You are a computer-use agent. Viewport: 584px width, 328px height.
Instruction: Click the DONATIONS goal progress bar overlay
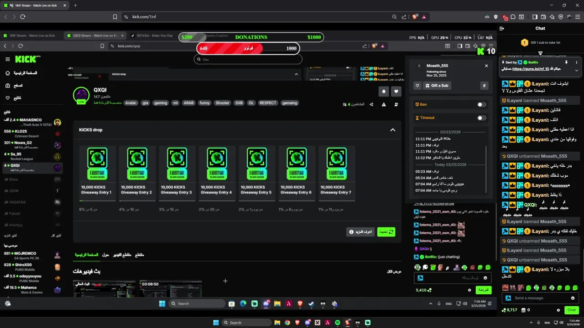[251, 37]
